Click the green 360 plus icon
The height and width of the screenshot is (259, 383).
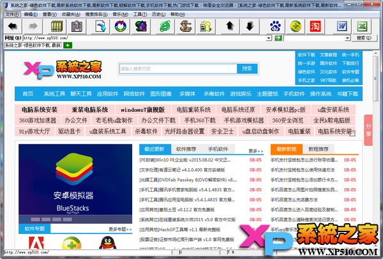pyautogui.click(x=296, y=26)
